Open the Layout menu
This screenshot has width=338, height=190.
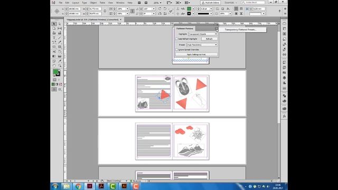coord(76,3)
